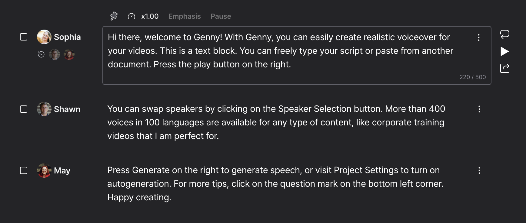Click the Pause option
Viewport: 526px width, 223px height.
pyautogui.click(x=221, y=16)
